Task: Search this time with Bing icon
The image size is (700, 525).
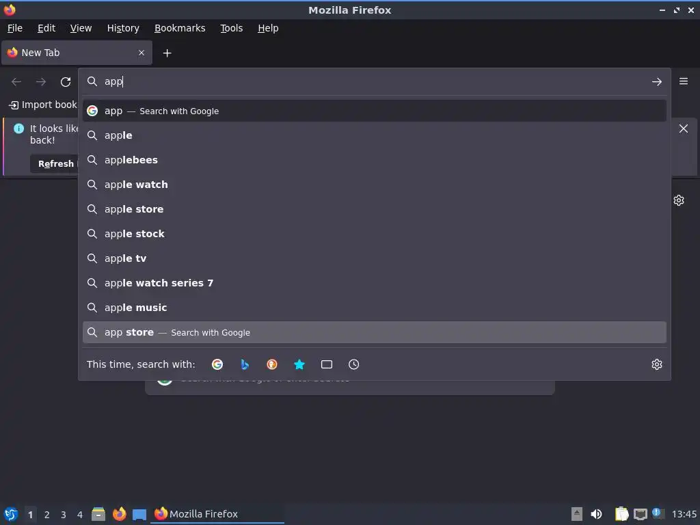Action: (x=245, y=364)
